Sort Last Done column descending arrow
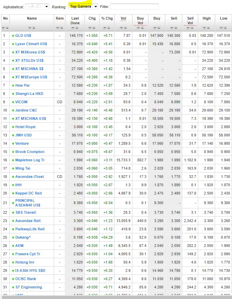Viewport: 232px width, 299px height. coord(73,28)
